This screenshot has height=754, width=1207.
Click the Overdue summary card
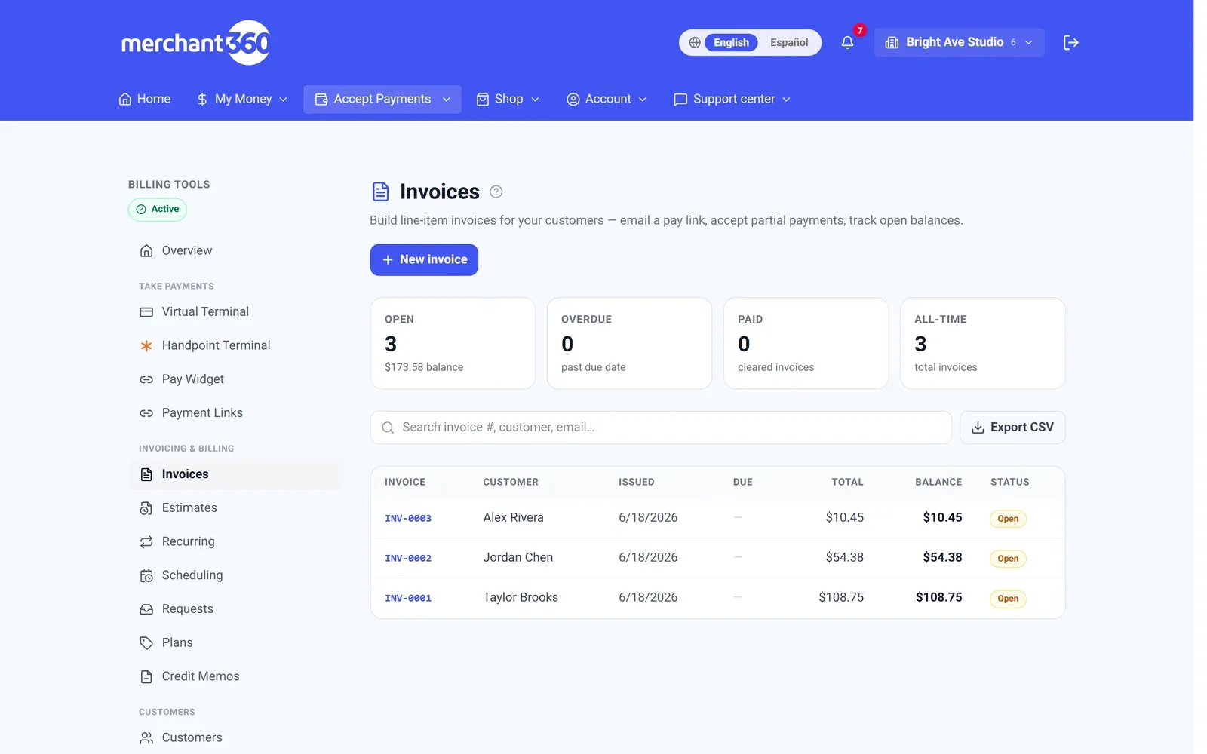629,344
